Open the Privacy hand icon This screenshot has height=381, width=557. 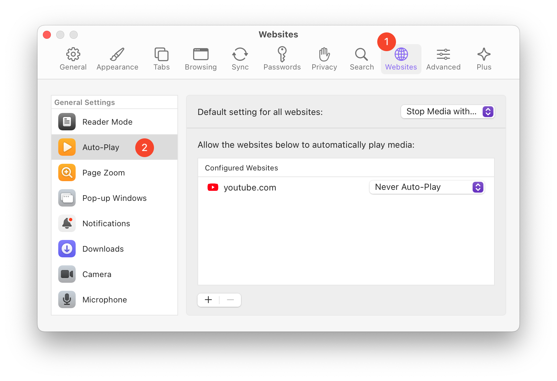click(x=324, y=54)
